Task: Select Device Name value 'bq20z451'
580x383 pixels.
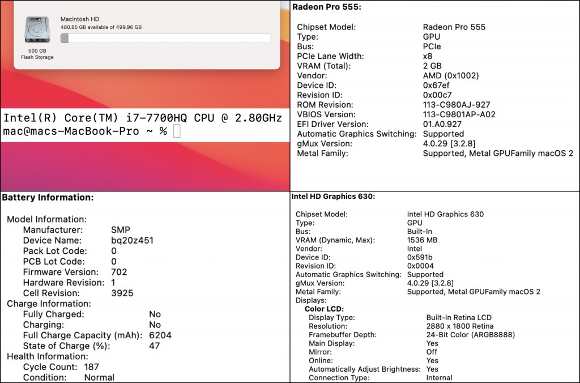Action: coord(132,241)
